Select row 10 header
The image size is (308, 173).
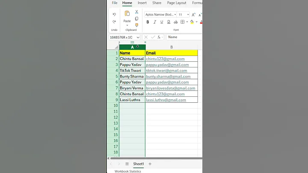[113, 106]
